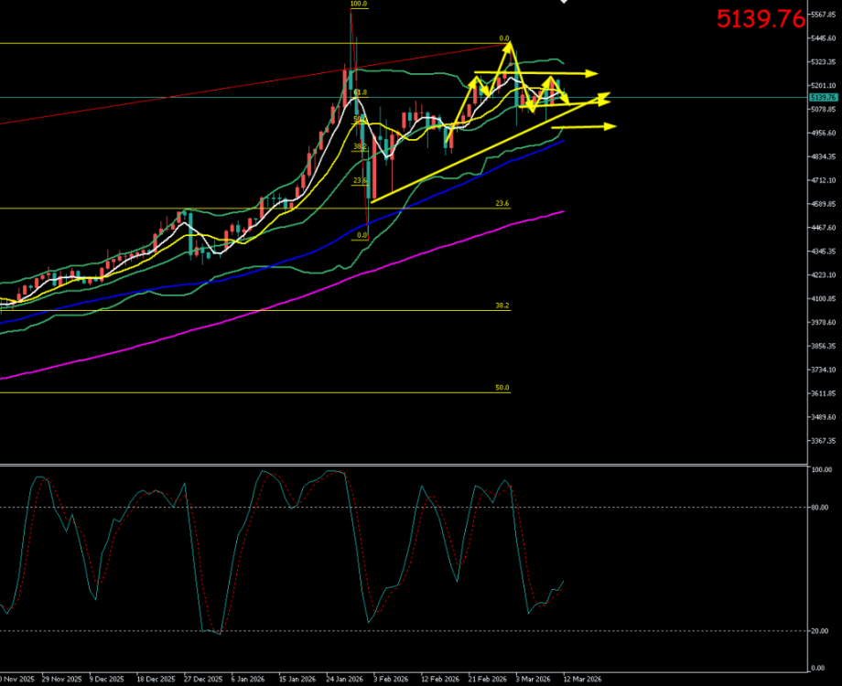Click the current price tag on price axis
This screenshot has width=842, height=686.
(x=821, y=97)
